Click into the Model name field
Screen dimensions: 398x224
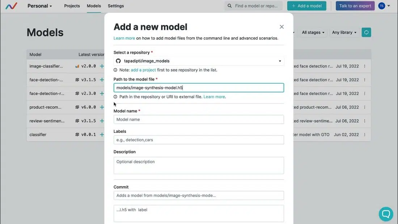199,120
